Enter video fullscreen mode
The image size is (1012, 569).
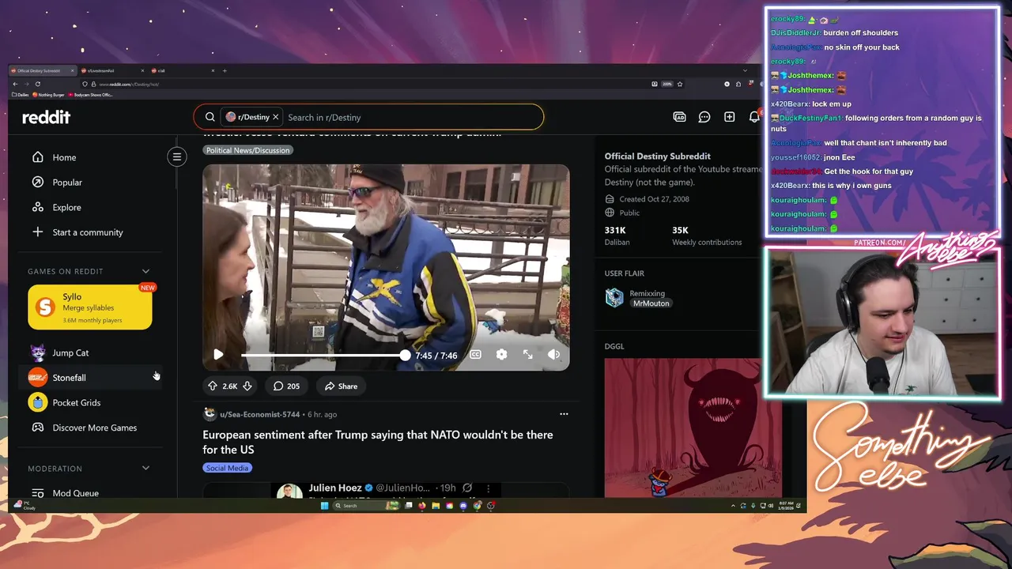(527, 355)
